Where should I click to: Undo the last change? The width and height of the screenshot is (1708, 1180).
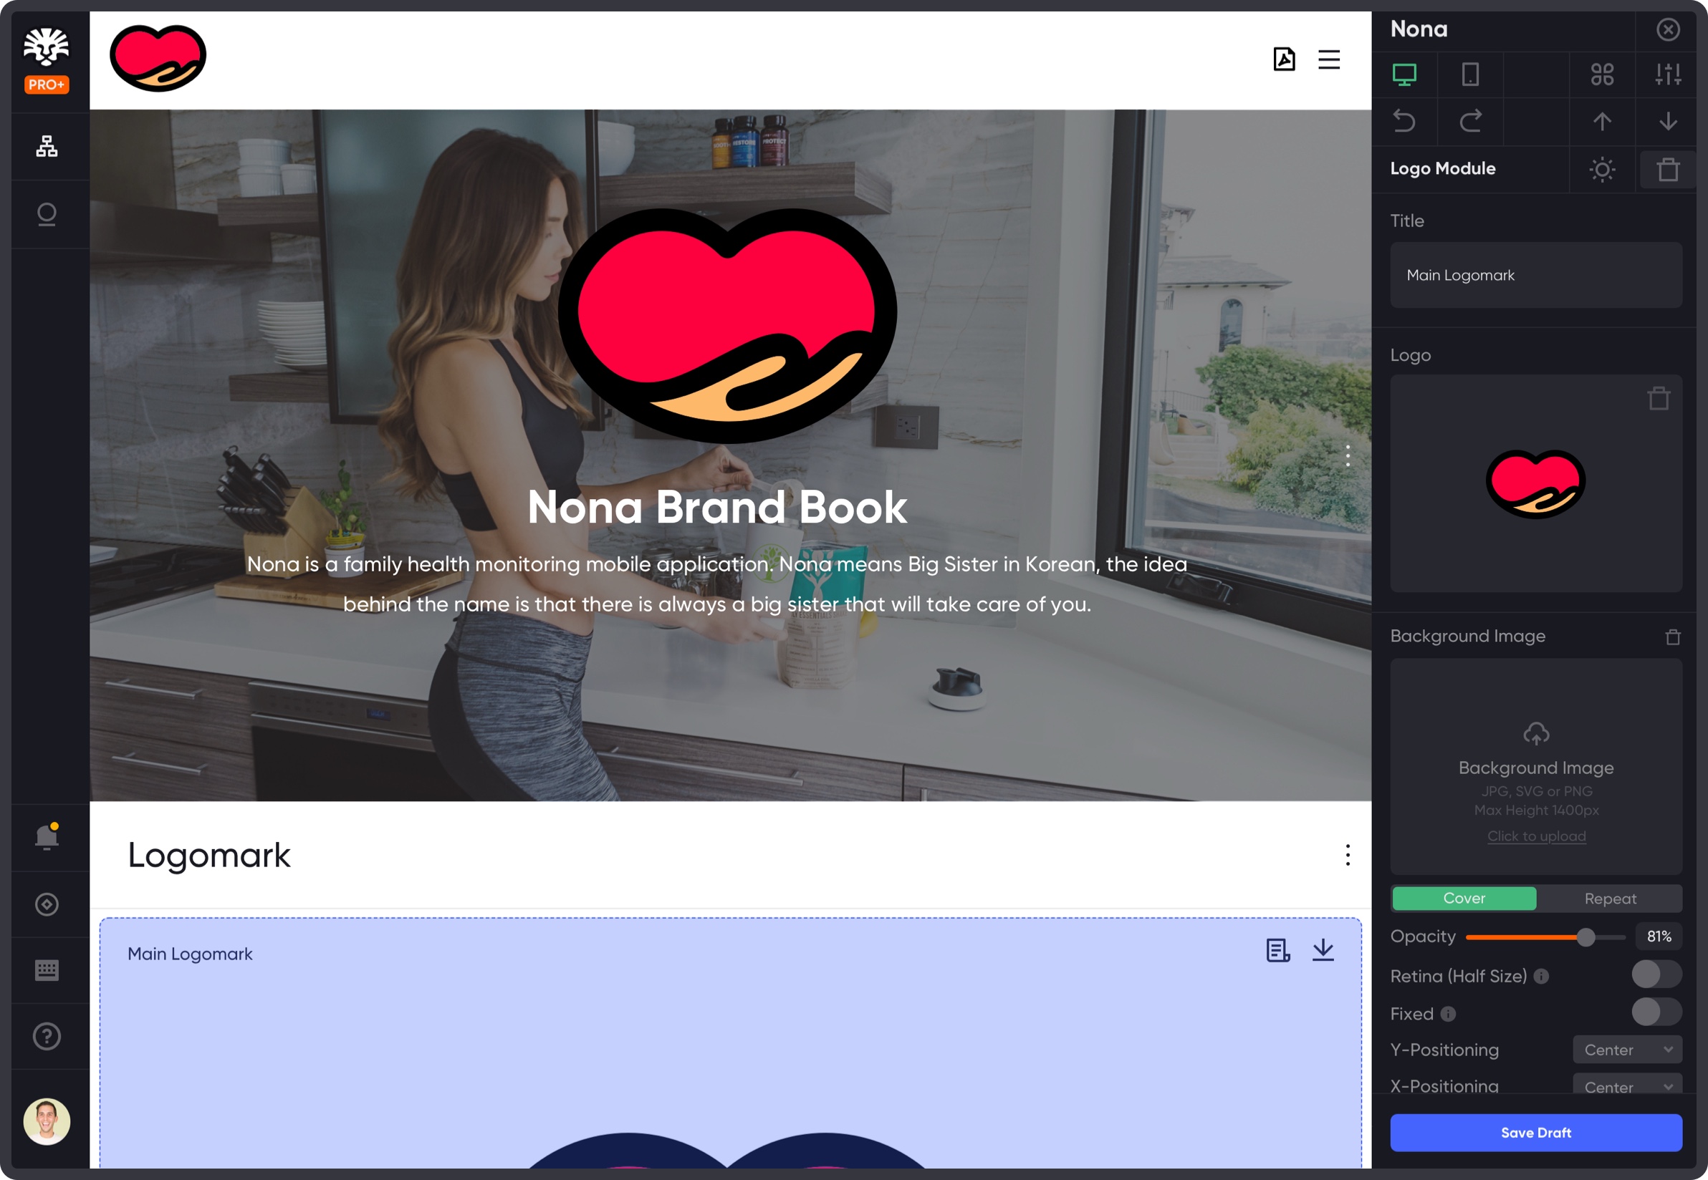(x=1406, y=122)
